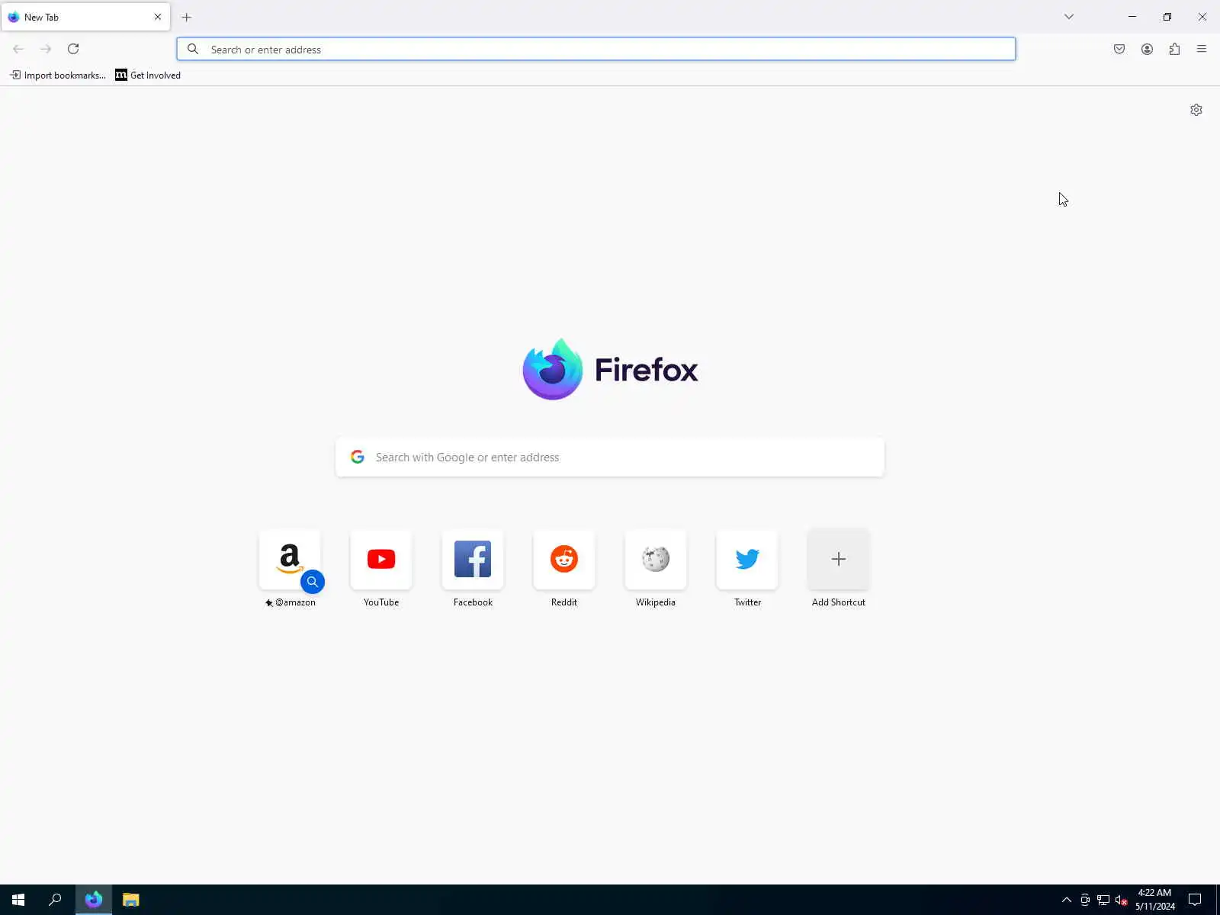Focus the Search or enter address bar

click(596, 49)
